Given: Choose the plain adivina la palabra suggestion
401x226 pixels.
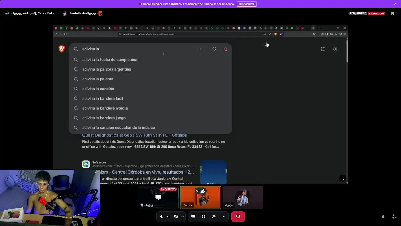Looking at the screenshot, I should point(150,79).
